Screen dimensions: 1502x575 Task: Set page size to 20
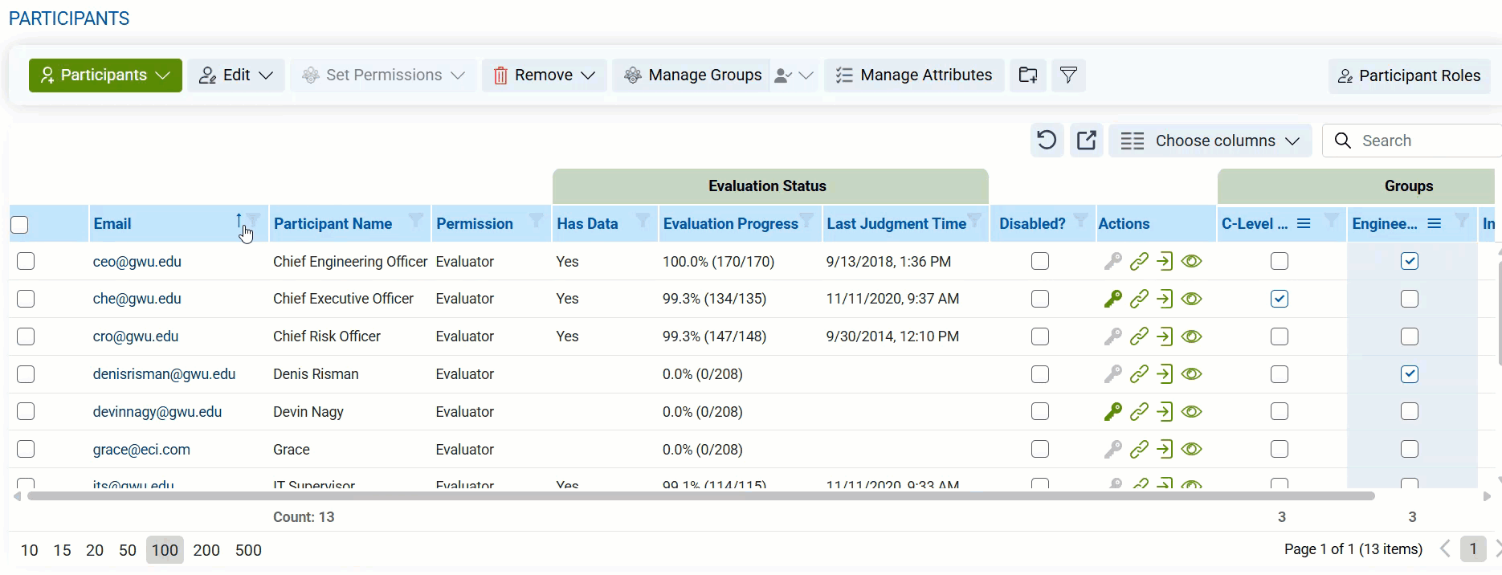(95, 550)
